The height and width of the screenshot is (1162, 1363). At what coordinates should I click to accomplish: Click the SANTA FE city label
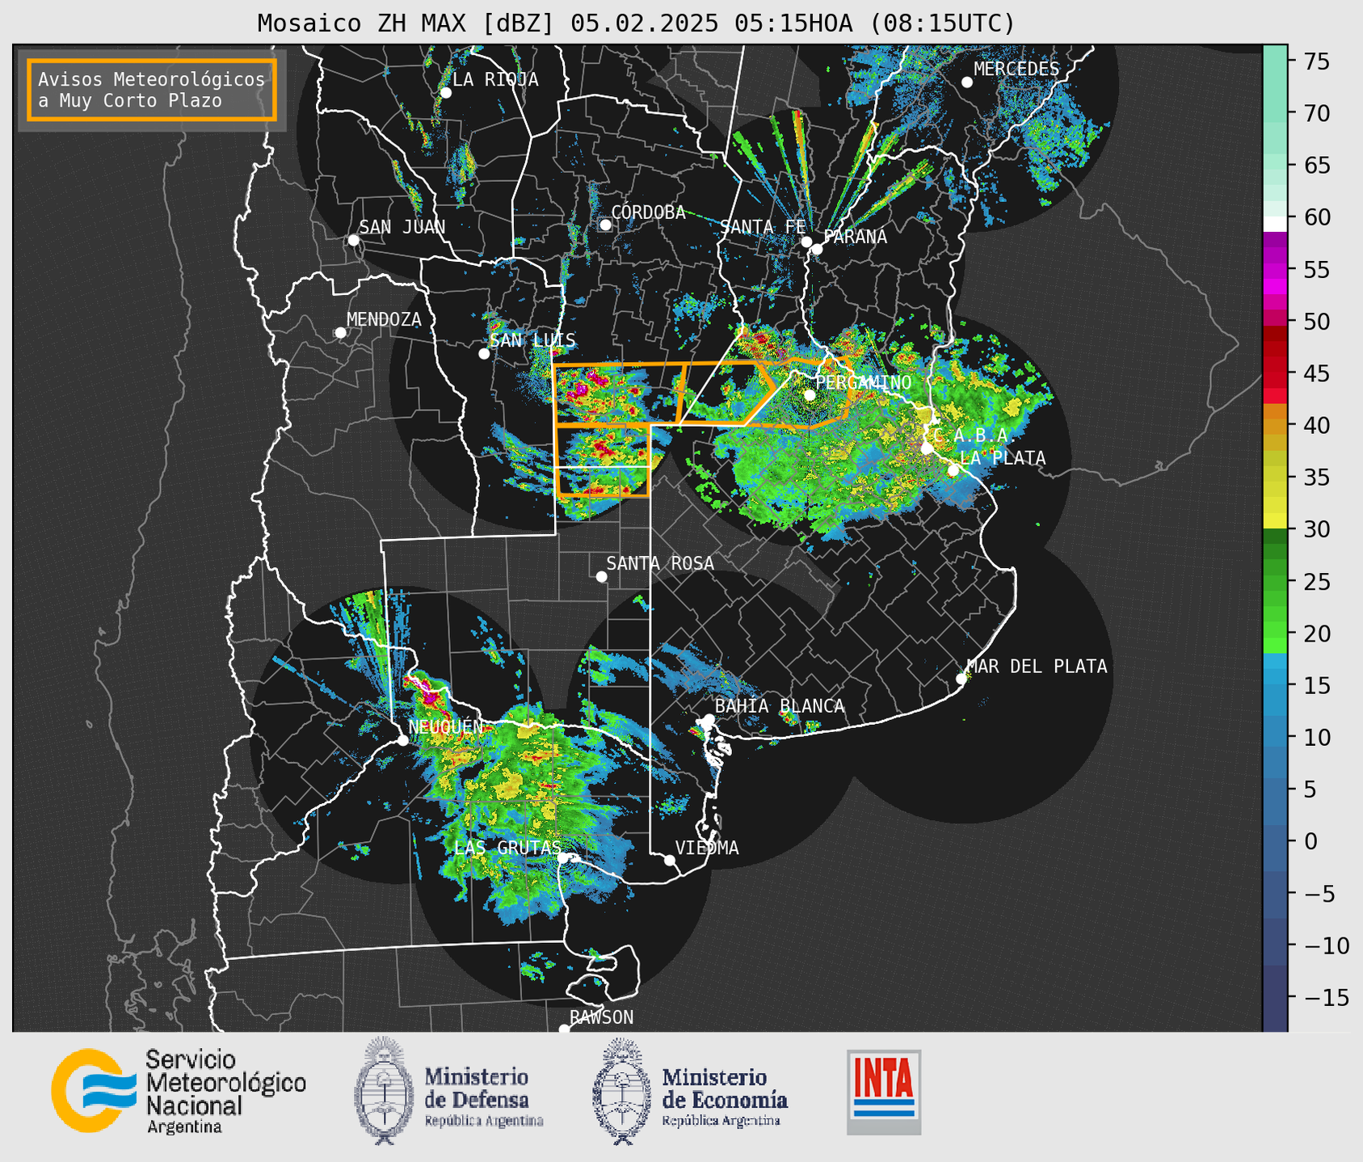763,227
